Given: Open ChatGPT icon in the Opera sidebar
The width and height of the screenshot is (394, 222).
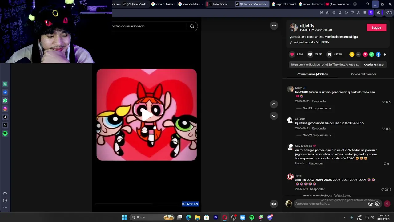Looking at the screenshot, I should [x=5, y=84].
